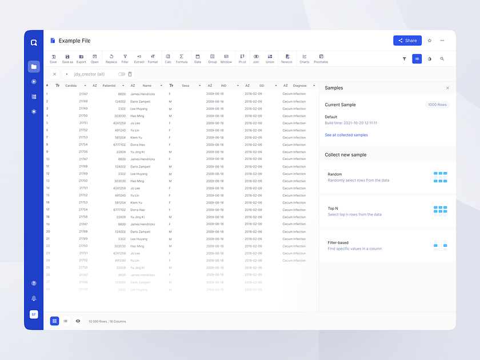Enable the blue rows view toggle near filter

point(417,59)
